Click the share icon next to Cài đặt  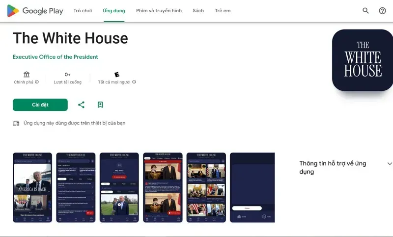[81, 105]
